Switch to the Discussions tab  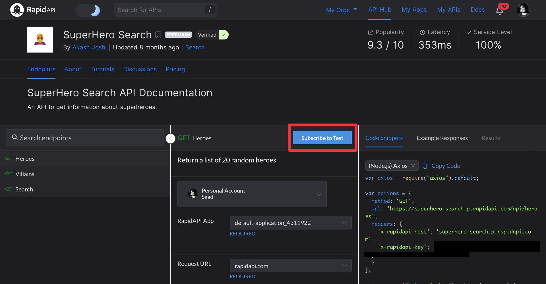[x=140, y=69]
